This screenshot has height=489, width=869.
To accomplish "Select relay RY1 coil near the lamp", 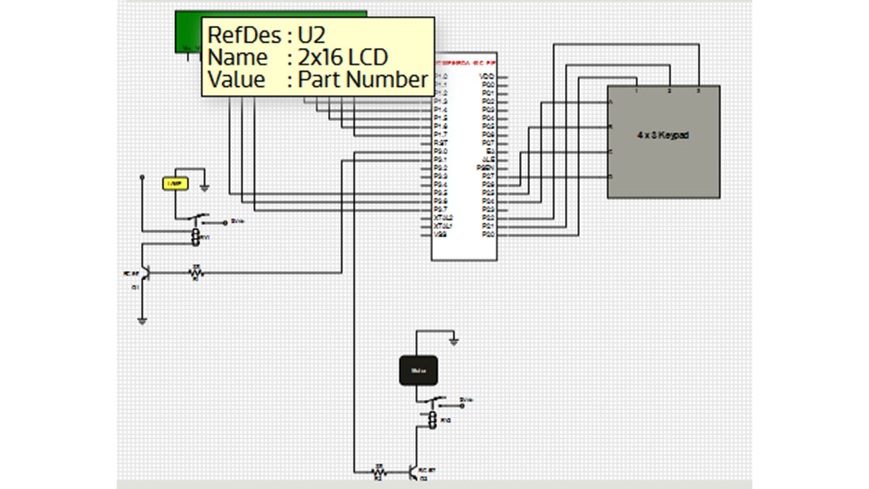I will (195, 236).
